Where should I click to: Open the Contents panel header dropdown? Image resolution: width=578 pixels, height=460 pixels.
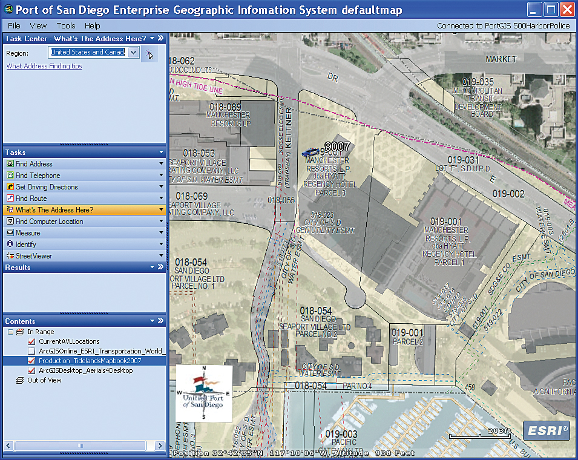153,321
